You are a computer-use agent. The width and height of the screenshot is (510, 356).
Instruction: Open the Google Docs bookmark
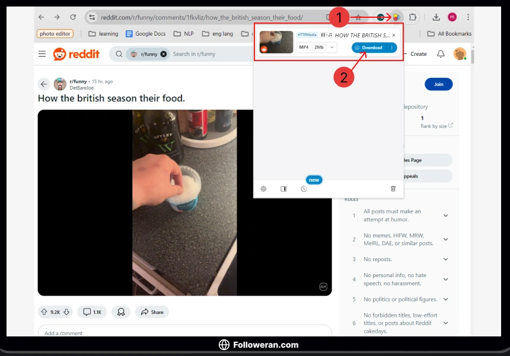pyautogui.click(x=145, y=34)
